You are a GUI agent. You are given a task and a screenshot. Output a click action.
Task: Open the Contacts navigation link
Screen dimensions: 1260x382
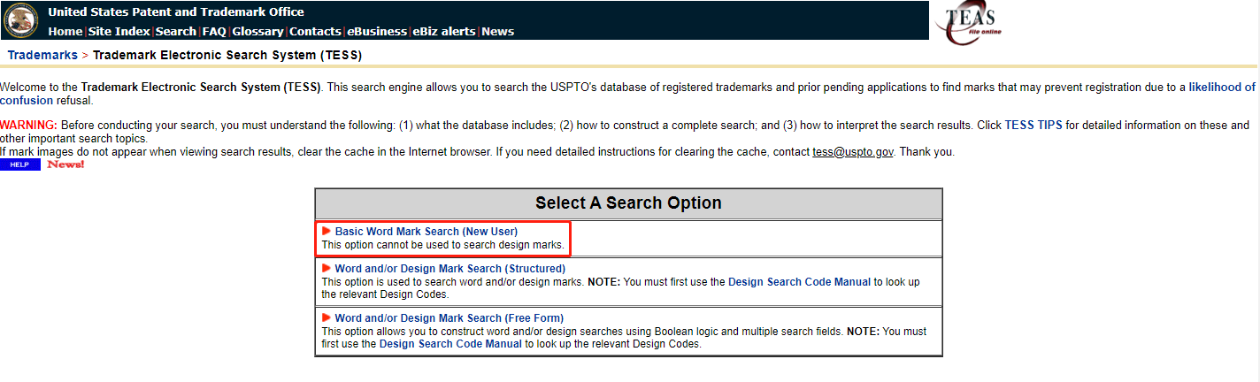[315, 32]
